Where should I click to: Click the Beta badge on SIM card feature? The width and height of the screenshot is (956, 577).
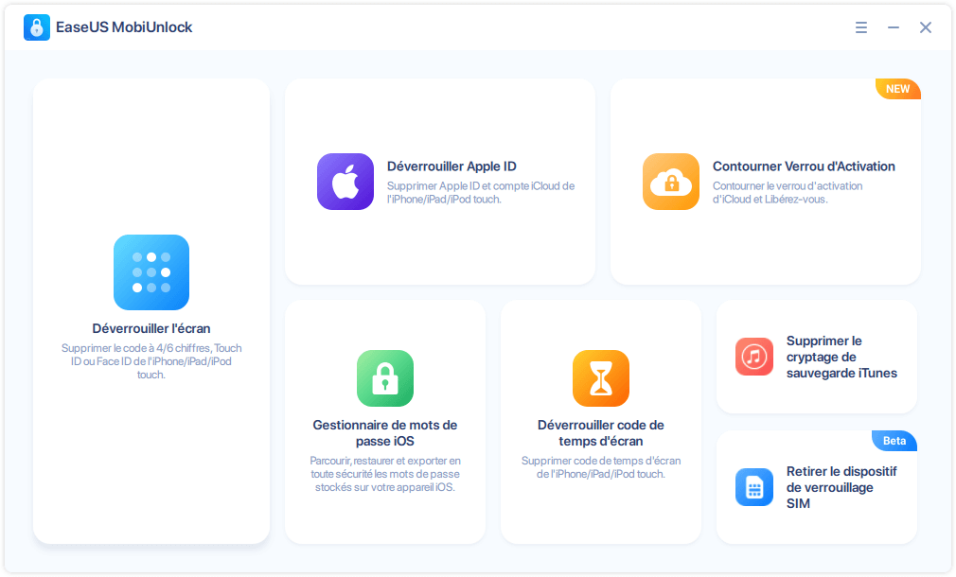pos(894,440)
